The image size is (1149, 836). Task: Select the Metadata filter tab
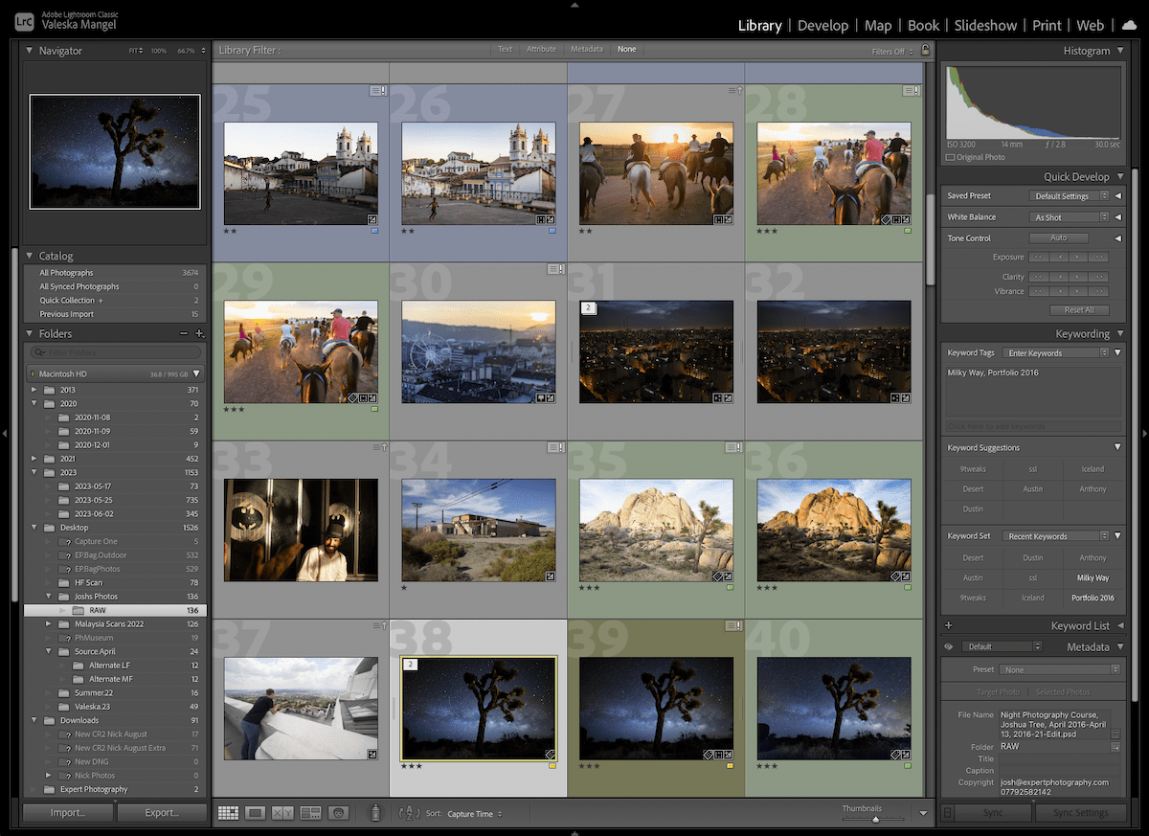(586, 49)
